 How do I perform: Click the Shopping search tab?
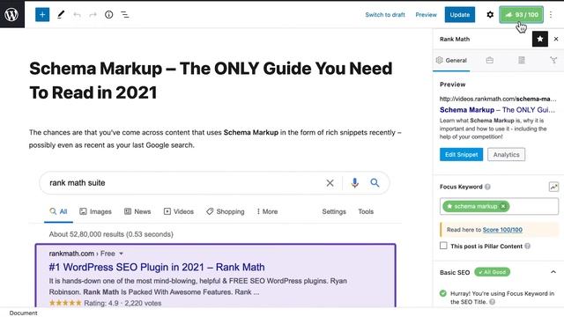coord(226,211)
